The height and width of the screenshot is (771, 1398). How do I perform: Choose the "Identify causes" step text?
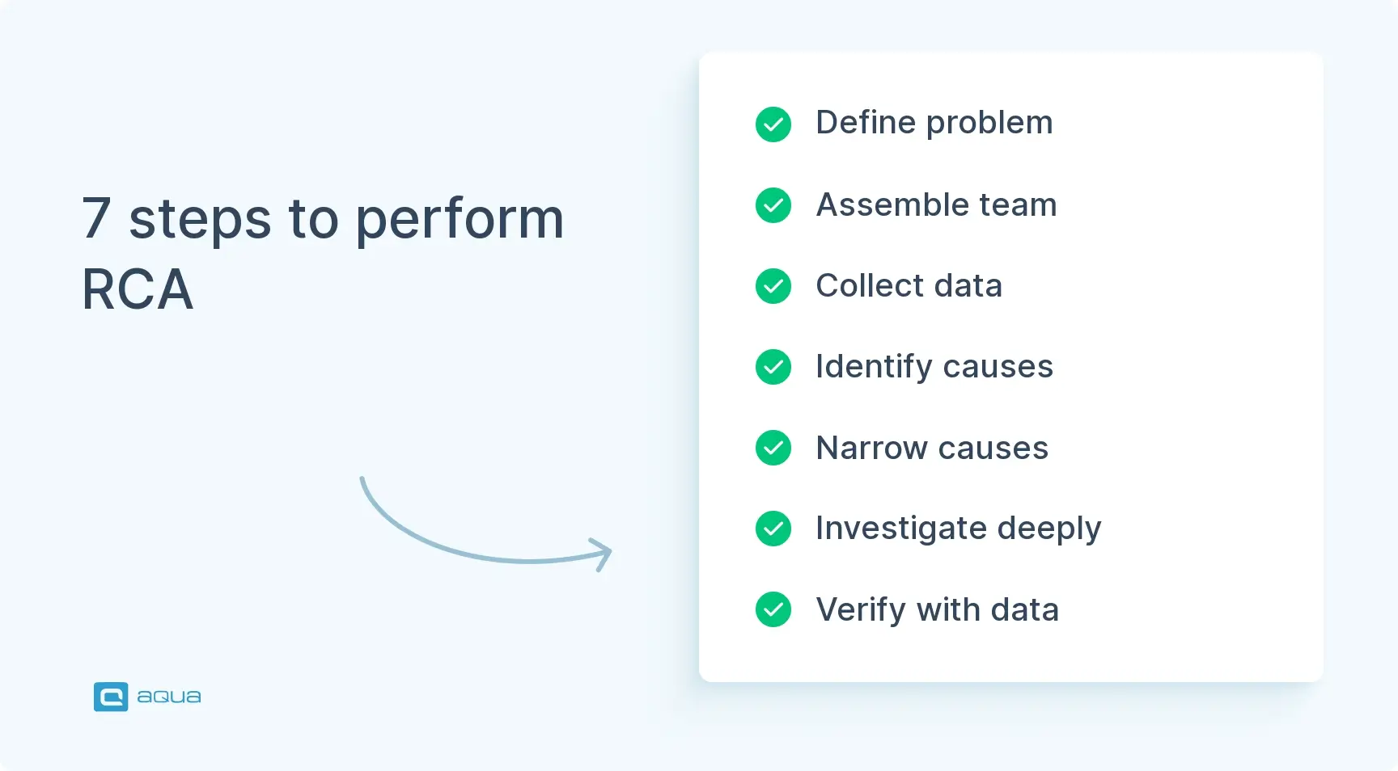(934, 367)
